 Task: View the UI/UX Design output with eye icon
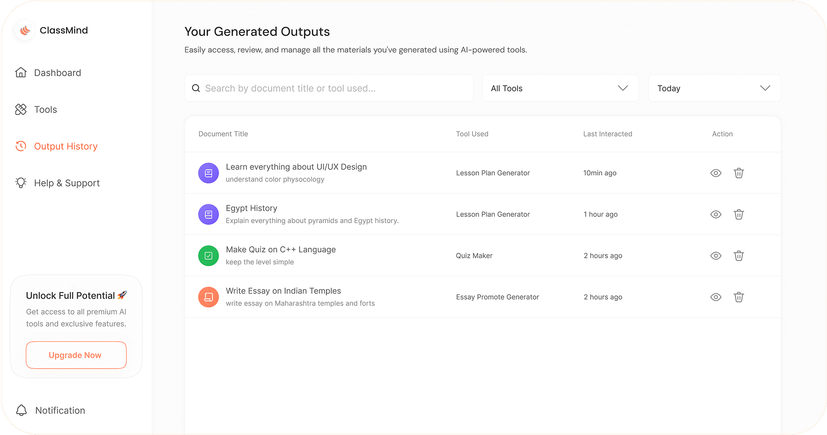coord(716,173)
